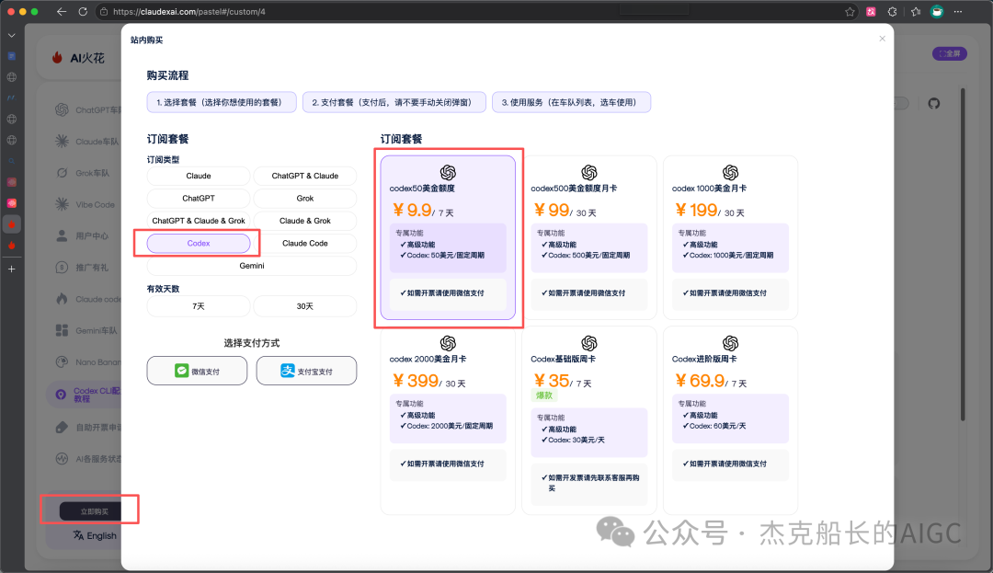Select the Codex subscription type
993x573 pixels.
(x=199, y=243)
